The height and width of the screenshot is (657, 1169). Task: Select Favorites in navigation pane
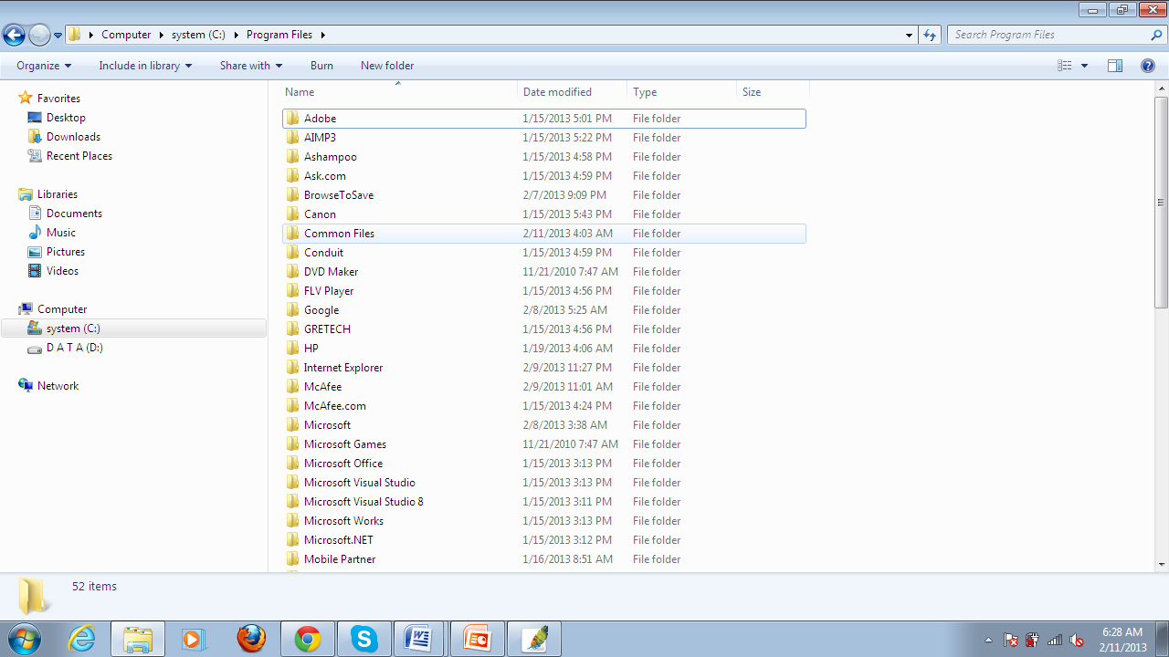58,99
